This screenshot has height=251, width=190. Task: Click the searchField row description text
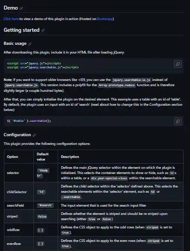(x=104, y=205)
